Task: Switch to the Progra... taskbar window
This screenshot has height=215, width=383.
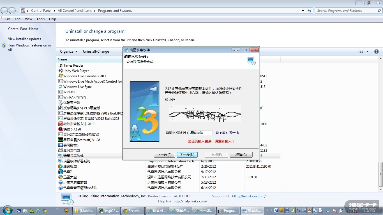Action: 228,211
